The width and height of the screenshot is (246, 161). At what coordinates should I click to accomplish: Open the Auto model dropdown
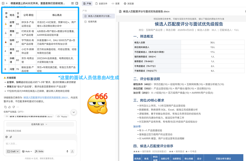(27, 152)
